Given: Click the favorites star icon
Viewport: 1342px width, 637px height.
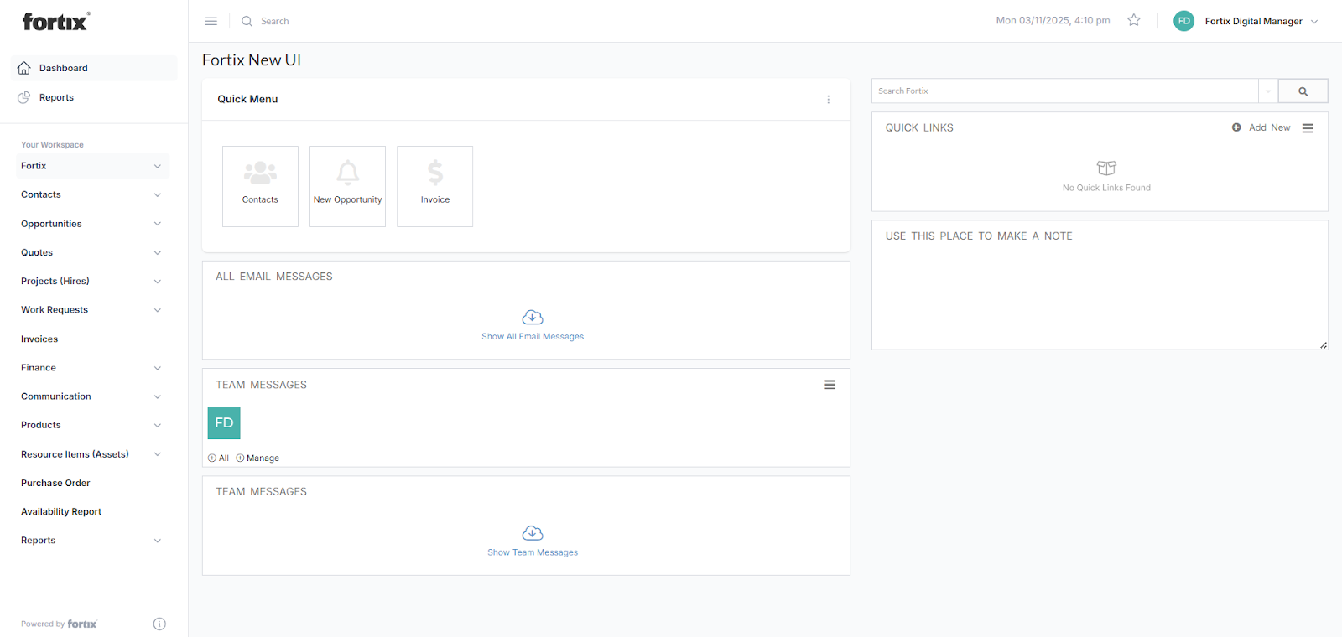Looking at the screenshot, I should tap(1134, 20).
